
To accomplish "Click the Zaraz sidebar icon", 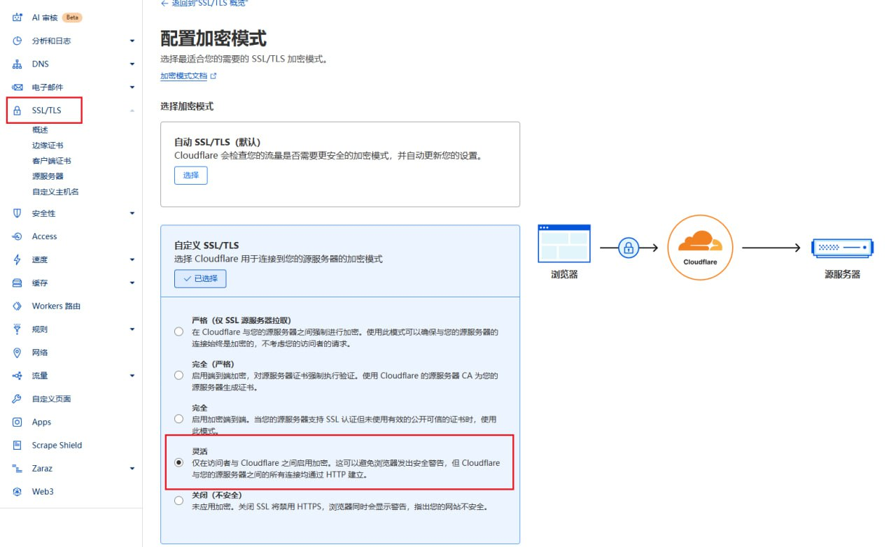I will [17, 468].
